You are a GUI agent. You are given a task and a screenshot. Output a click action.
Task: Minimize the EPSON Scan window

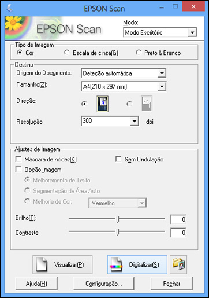(x=162, y=8)
